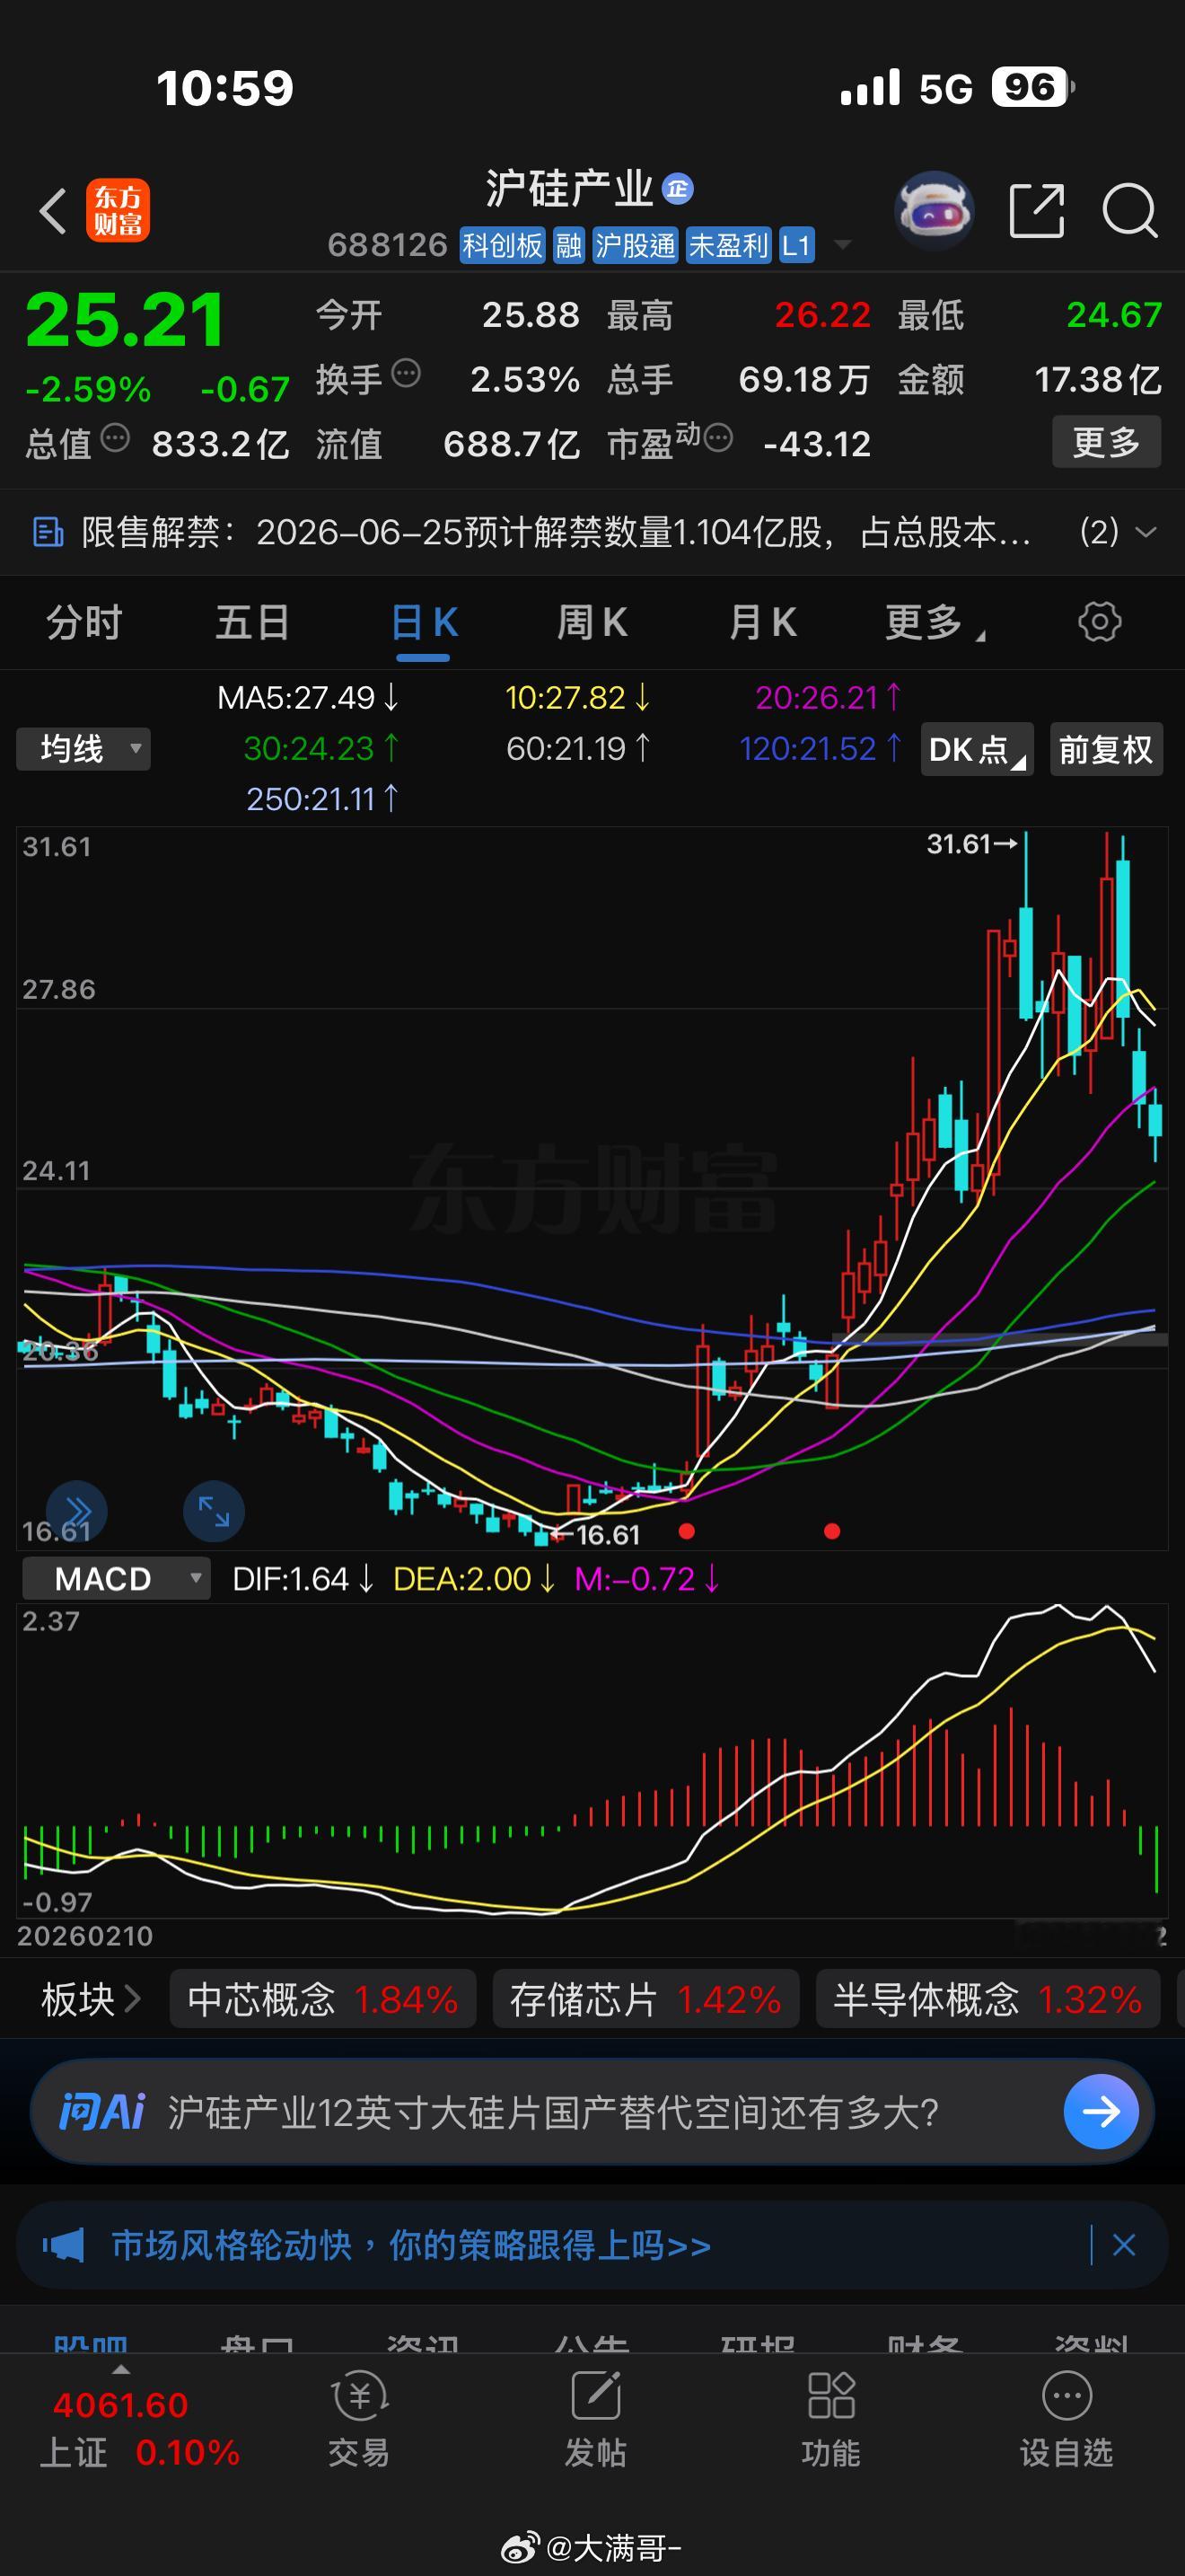This screenshot has height=2576, width=1185.
Task: Expand the 板块 sector list
Action: pyautogui.click(x=90, y=2000)
